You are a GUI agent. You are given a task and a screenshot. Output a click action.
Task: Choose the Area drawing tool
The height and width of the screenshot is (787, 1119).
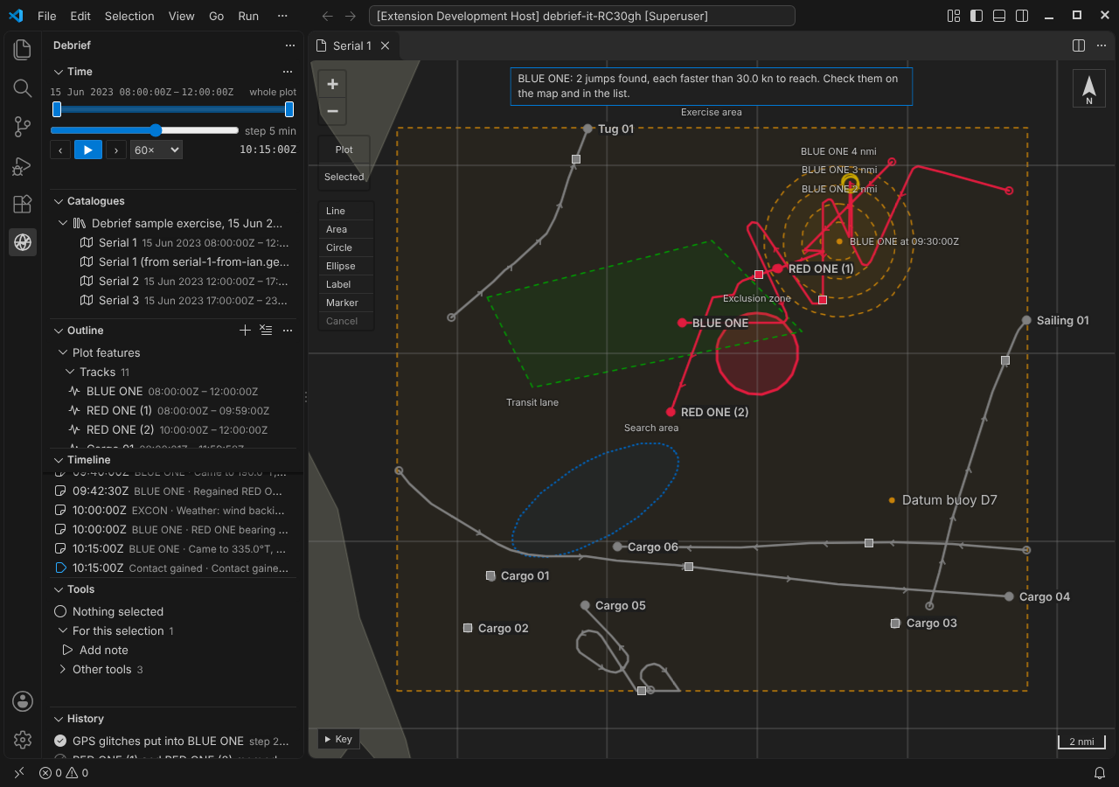coord(345,229)
